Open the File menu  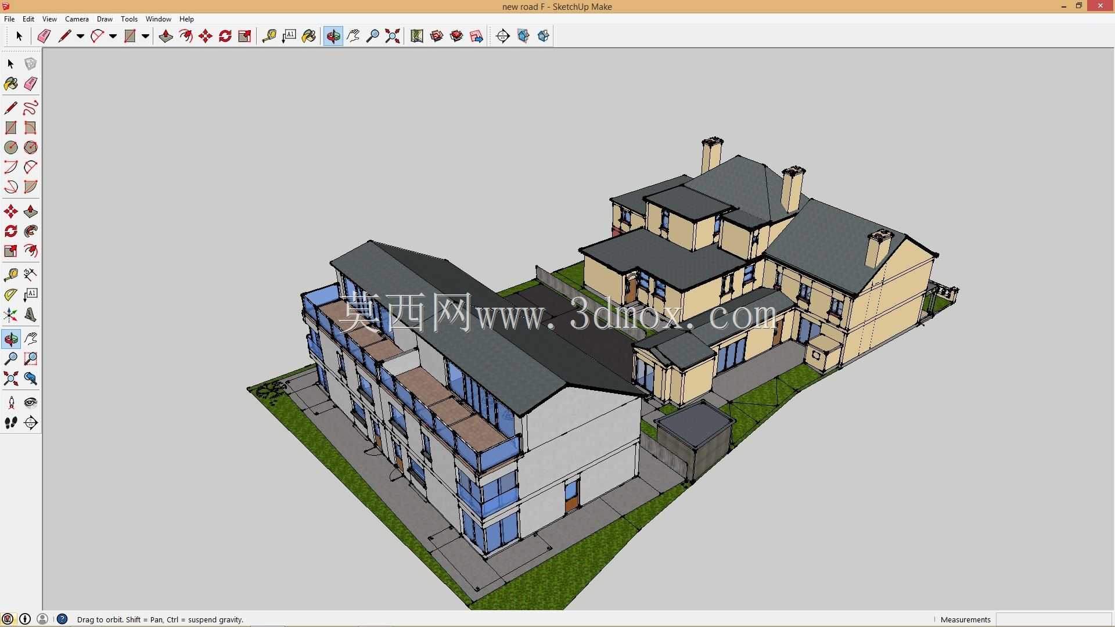click(9, 19)
